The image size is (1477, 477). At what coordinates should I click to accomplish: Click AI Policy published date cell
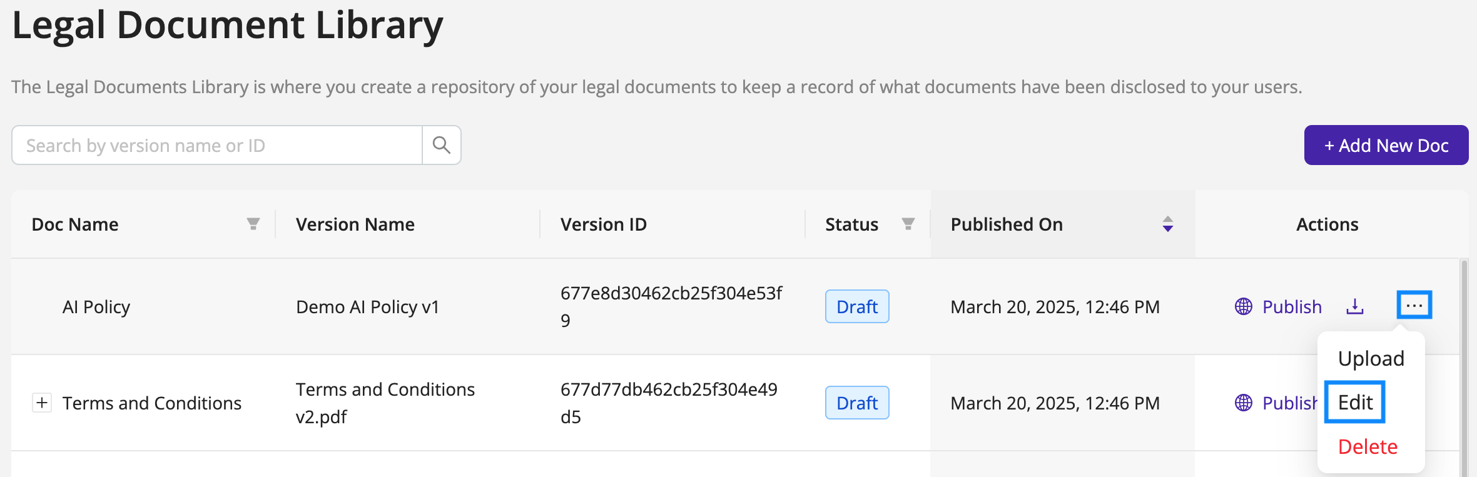[1055, 307]
